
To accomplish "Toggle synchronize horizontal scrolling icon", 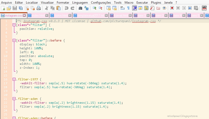I will [x=114, y=8].
